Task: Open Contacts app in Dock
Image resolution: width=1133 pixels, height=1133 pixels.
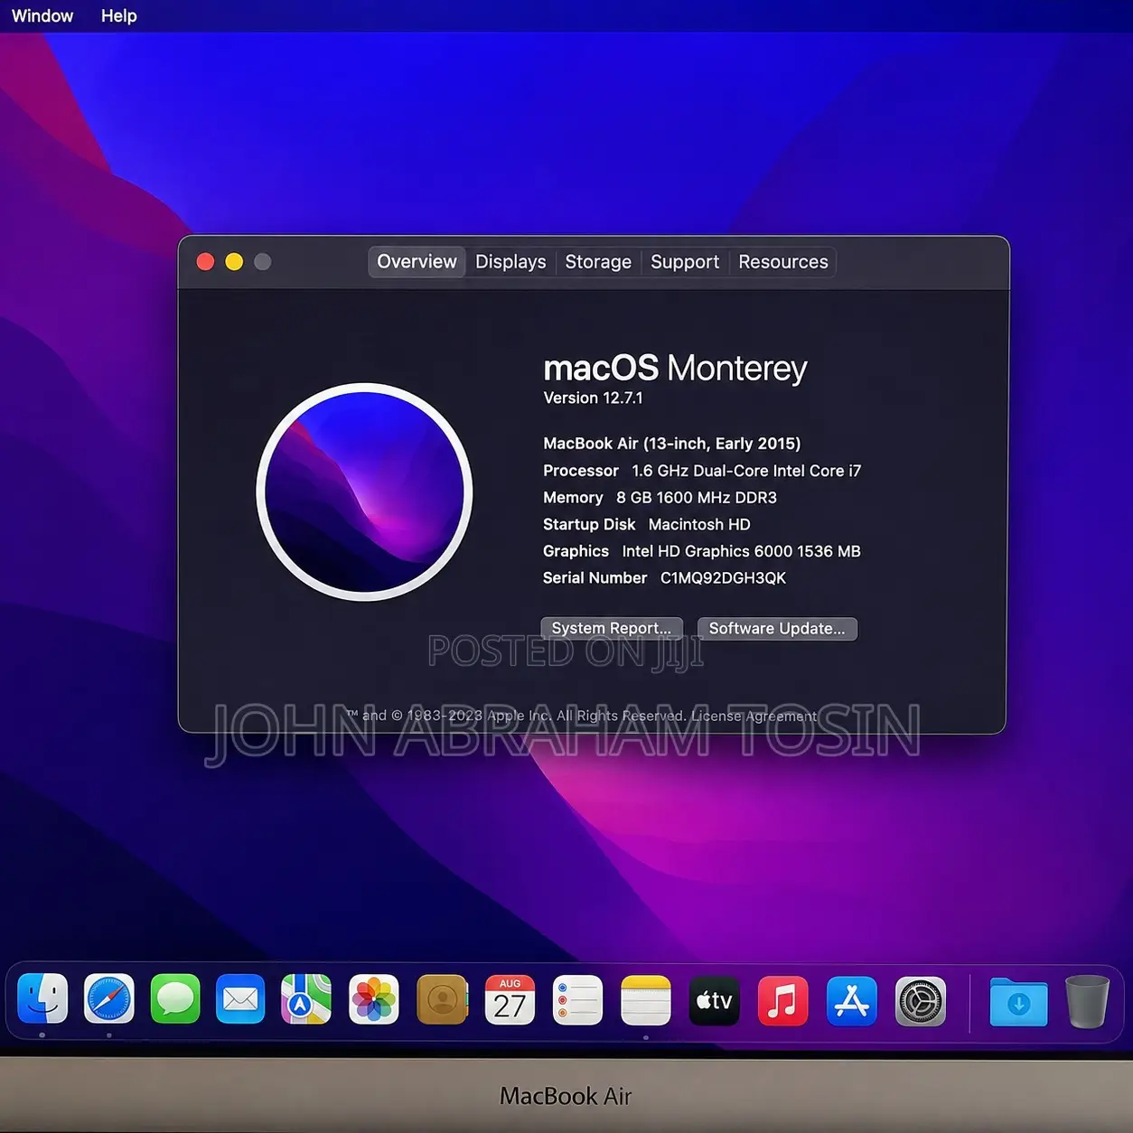Action: 443,999
